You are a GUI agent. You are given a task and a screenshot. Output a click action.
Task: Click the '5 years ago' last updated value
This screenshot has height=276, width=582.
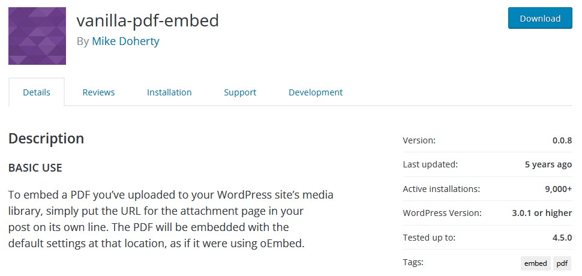pyautogui.click(x=548, y=165)
